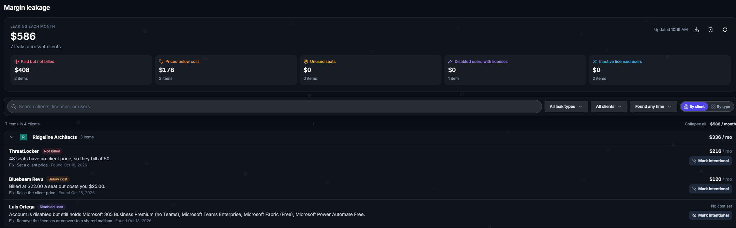Click the Disabled user badge
This screenshot has width=736, height=228.
(51, 207)
